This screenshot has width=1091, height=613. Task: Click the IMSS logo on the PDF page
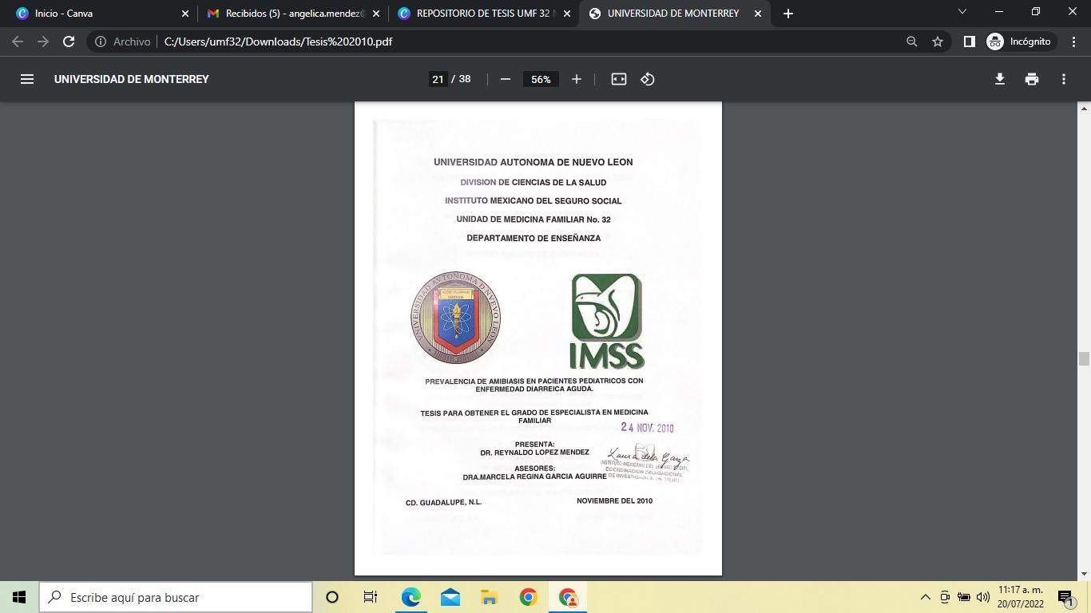point(607,322)
